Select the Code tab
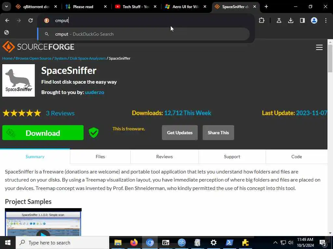This screenshot has height=249, width=333. pyautogui.click(x=297, y=157)
